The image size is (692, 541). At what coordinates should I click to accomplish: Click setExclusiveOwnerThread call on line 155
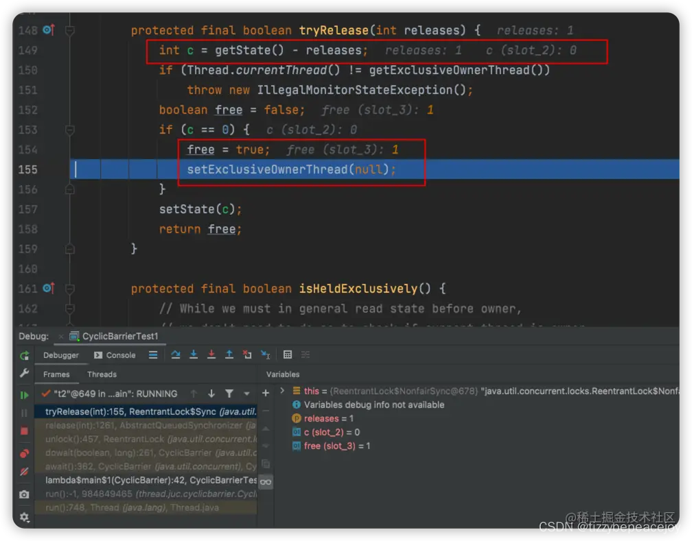tap(291, 169)
